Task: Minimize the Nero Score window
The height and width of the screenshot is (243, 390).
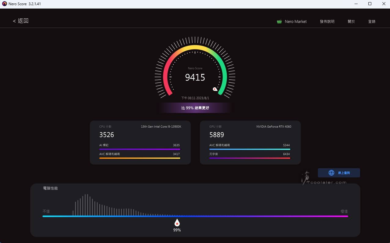Action: (x=356, y=4)
